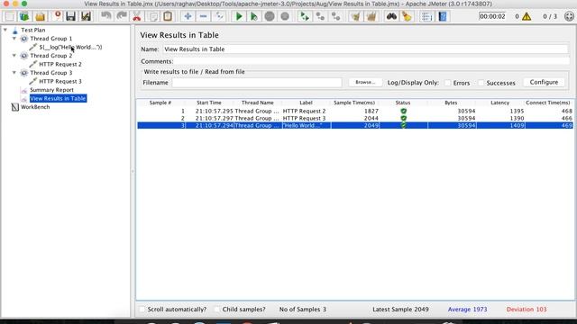Image resolution: width=577 pixels, height=324 pixels.
Task: Select HTTP Request 2 tree item
Action: click(60, 64)
